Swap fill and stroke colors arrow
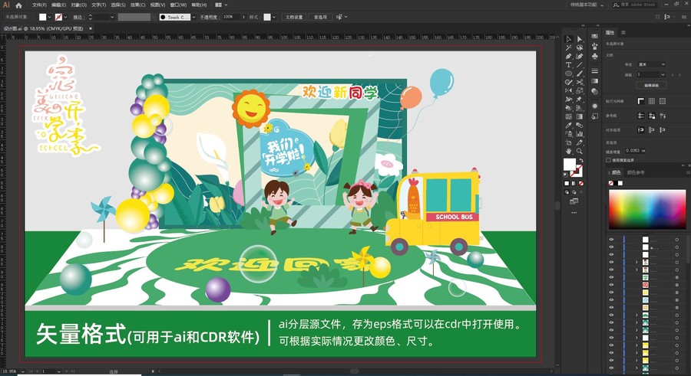 (582, 160)
